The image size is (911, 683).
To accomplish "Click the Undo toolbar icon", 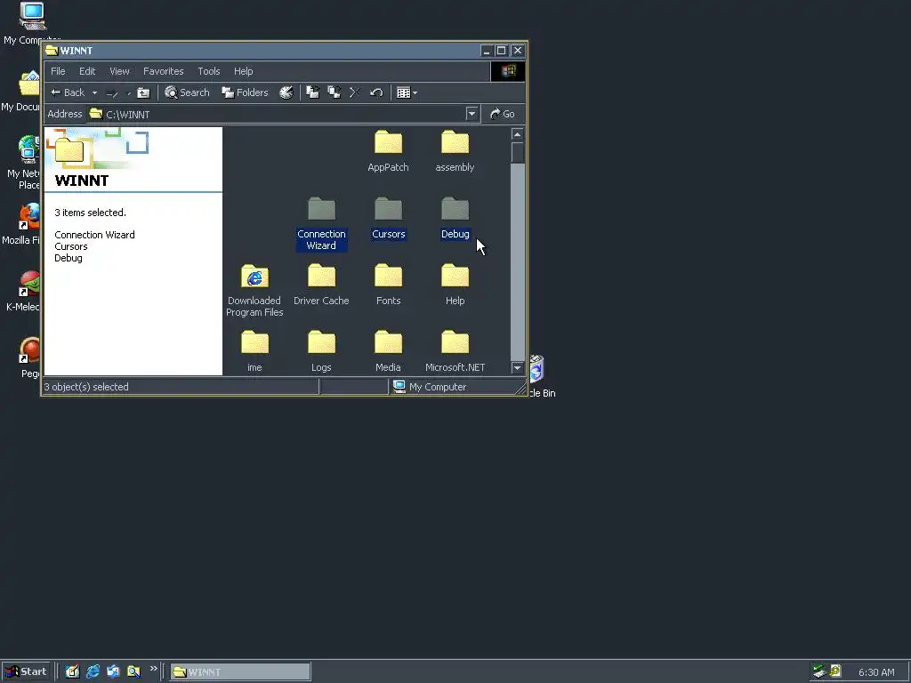I will click(x=376, y=92).
